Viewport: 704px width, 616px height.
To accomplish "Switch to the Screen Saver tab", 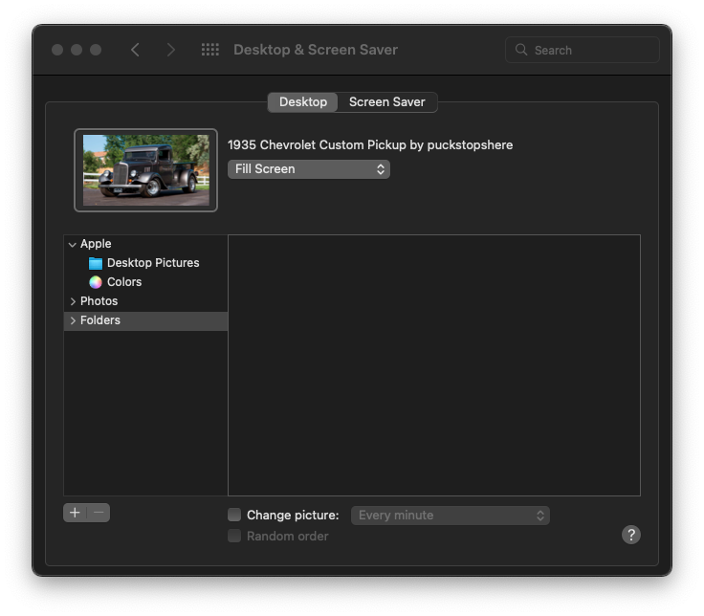I will tap(387, 102).
